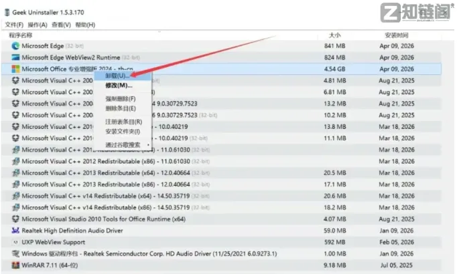Image resolution: width=457 pixels, height=274 pixels.
Task: Click the 20.6 MB size cell
Action: [x=334, y=196]
